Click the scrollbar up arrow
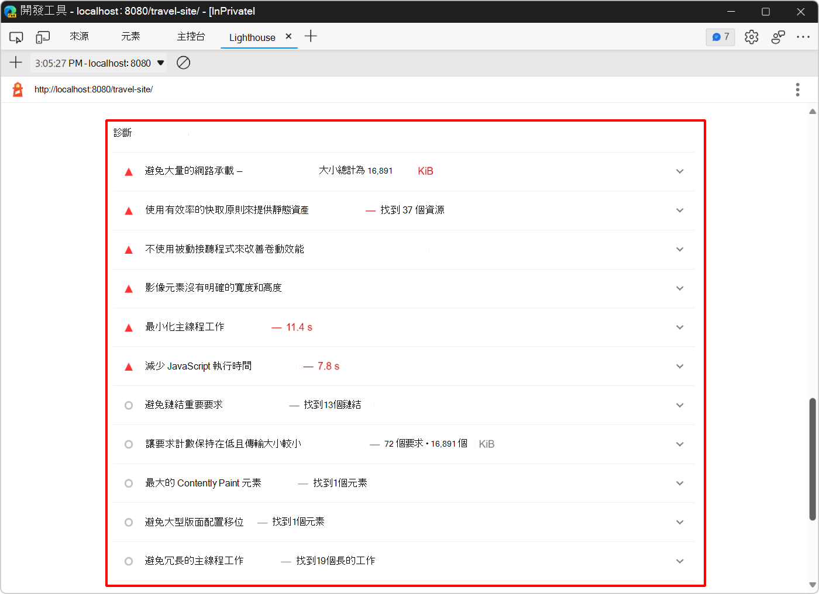Viewport: 819px width, 594px height. tap(813, 111)
